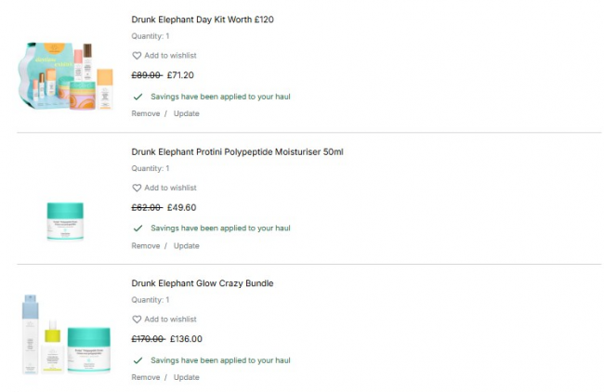Open the Drunk Elephant Day Kit title link

pos(203,20)
